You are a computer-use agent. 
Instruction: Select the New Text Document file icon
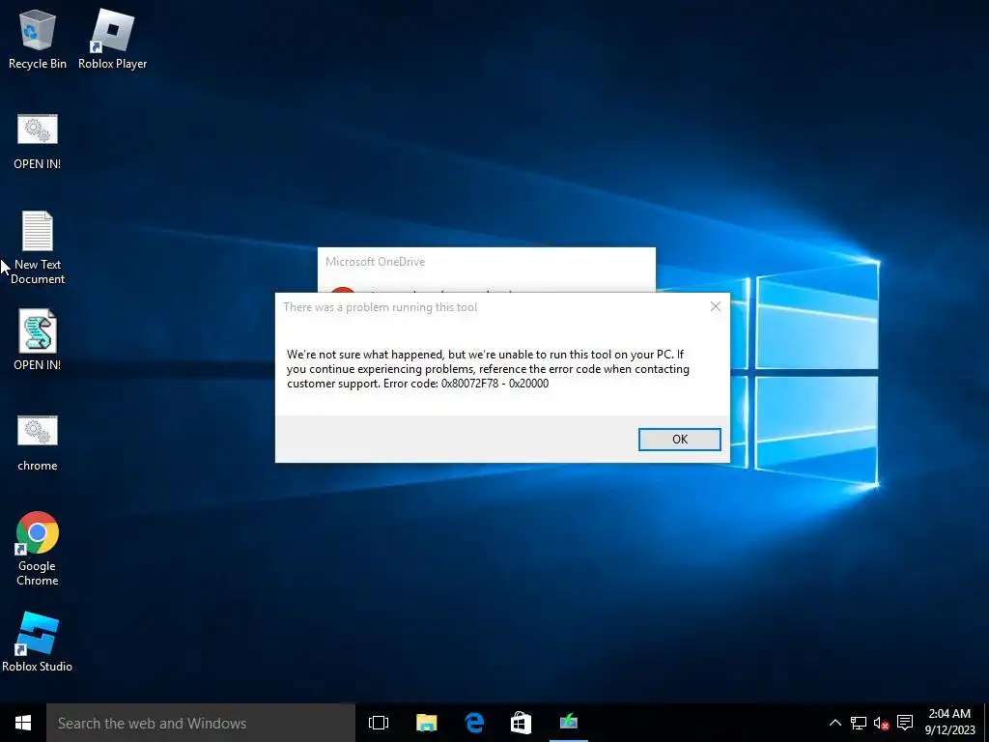click(x=38, y=247)
